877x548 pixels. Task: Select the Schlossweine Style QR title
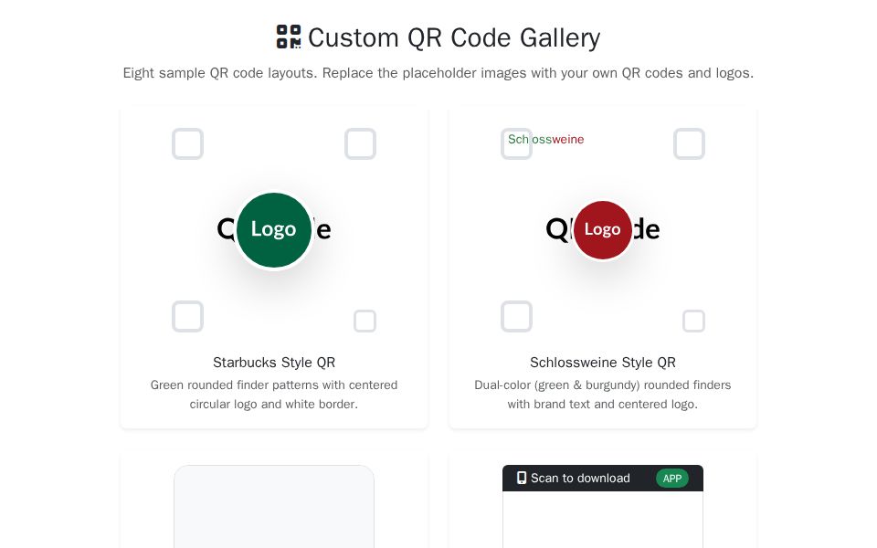click(603, 363)
